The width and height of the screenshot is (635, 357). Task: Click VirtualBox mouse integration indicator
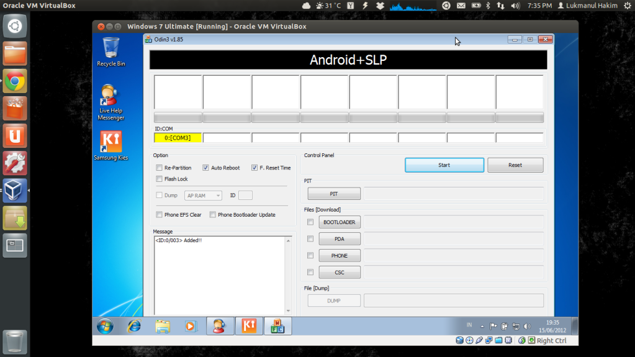click(521, 340)
